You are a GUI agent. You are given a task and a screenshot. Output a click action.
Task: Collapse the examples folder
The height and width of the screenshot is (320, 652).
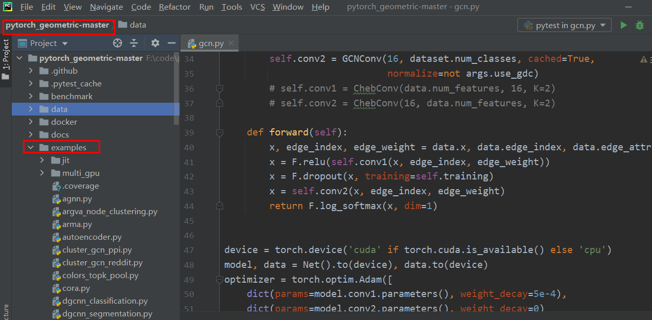pos(31,148)
